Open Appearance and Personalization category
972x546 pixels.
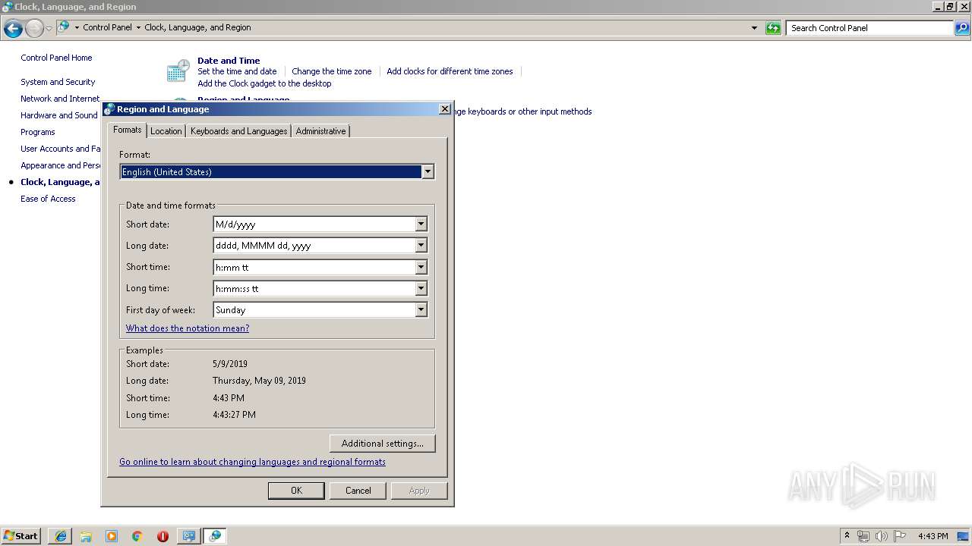pos(60,165)
